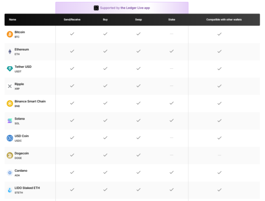The width and height of the screenshot is (265, 201).
Task: Click the Bitcoin coin icon
Action: coord(10,34)
